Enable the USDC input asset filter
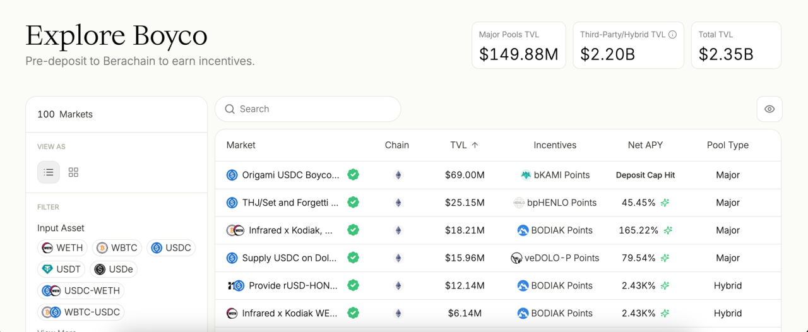The image size is (808, 332). [171, 248]
